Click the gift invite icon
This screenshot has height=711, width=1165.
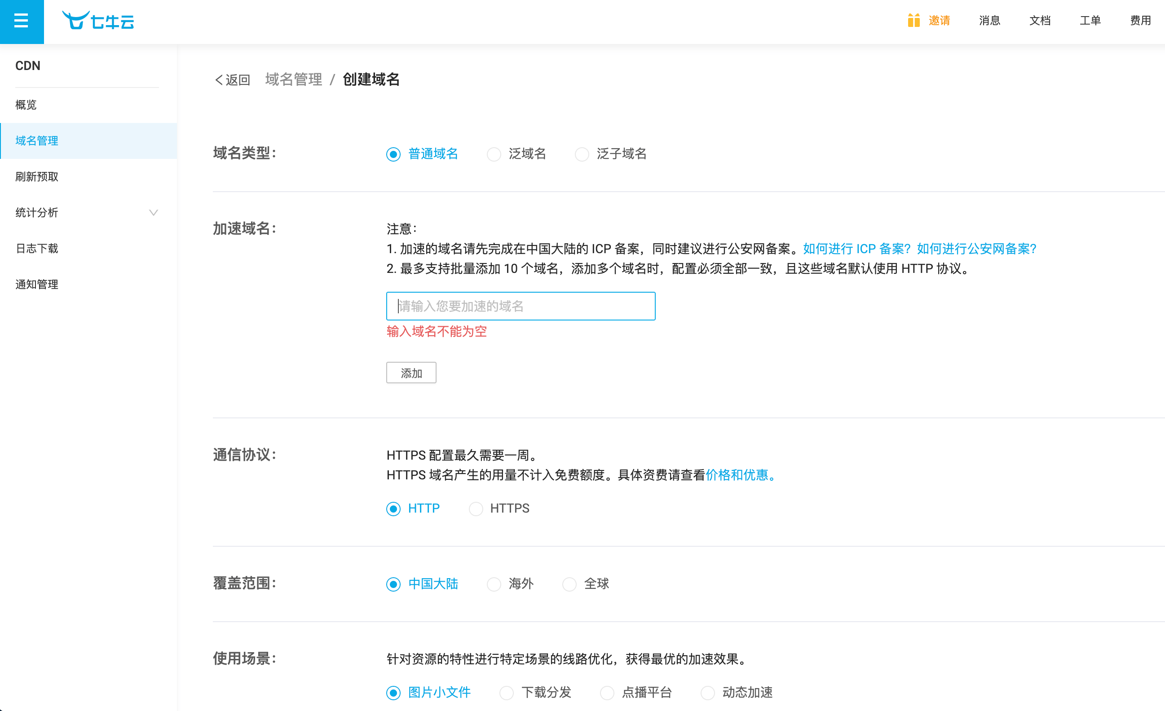click(913, 21)
